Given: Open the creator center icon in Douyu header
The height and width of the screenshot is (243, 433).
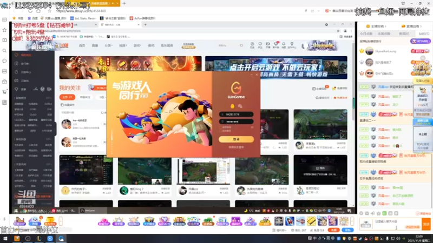Looking at the screenshot, I should tap(292, 45).
